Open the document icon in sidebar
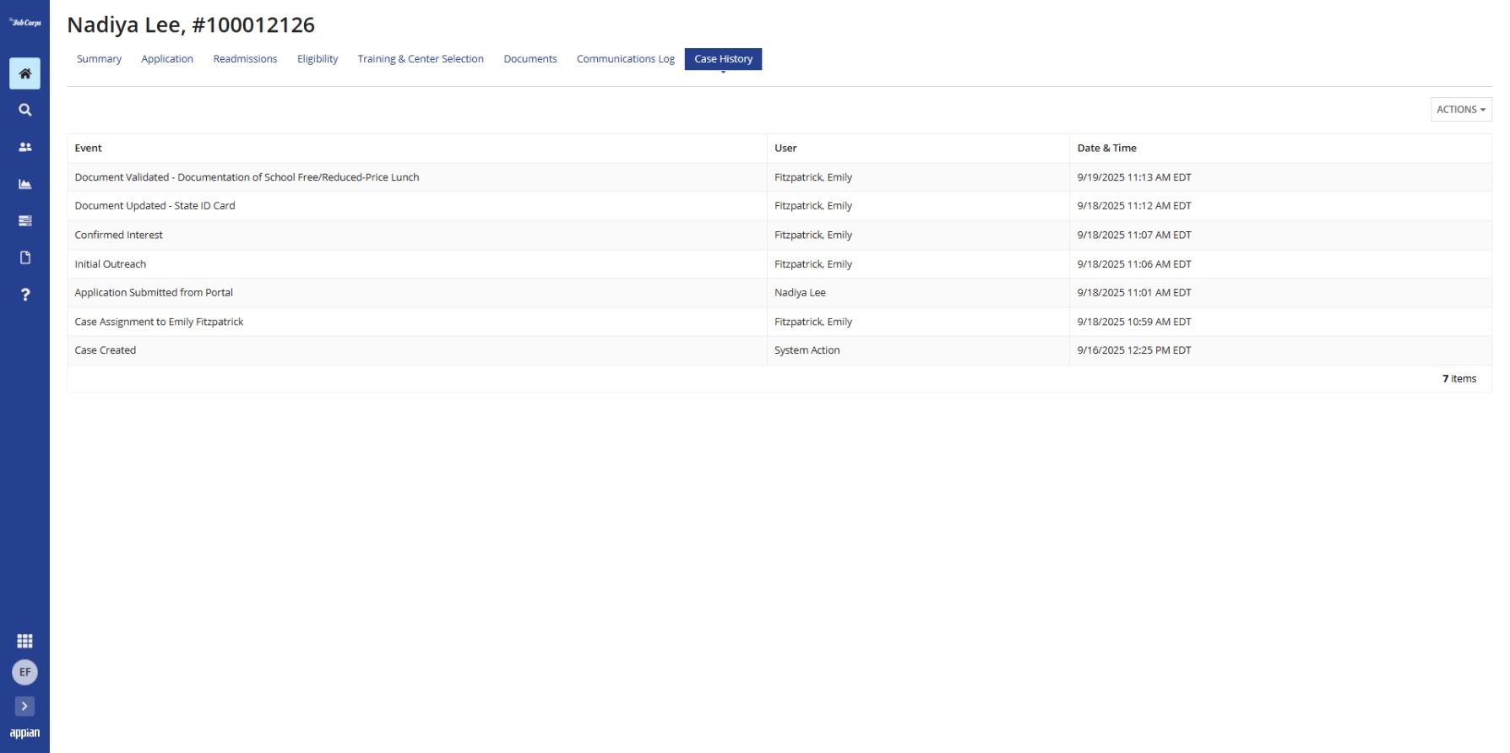Screen dimensions: 1510x753 (x=24, y=257)
